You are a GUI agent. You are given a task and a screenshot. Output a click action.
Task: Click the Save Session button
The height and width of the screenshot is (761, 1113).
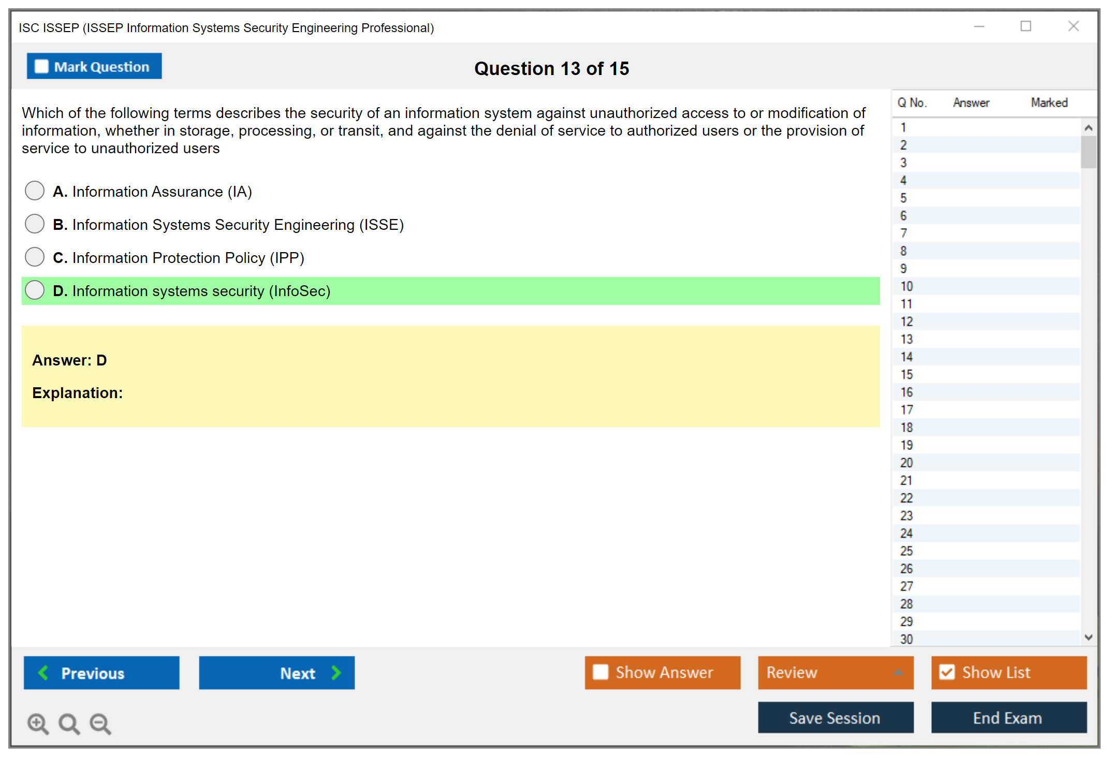(835, 718)
